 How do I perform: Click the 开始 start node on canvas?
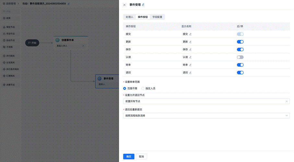[x=32, y=43]
